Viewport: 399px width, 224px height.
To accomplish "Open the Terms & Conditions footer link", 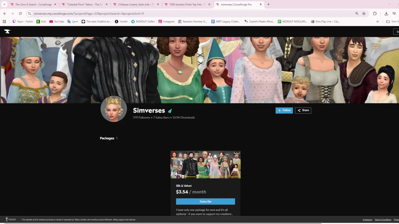I will tap(383, 220).
